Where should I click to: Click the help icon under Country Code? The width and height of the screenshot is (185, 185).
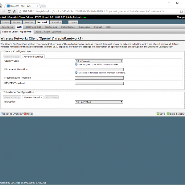(x=76, y=64)
